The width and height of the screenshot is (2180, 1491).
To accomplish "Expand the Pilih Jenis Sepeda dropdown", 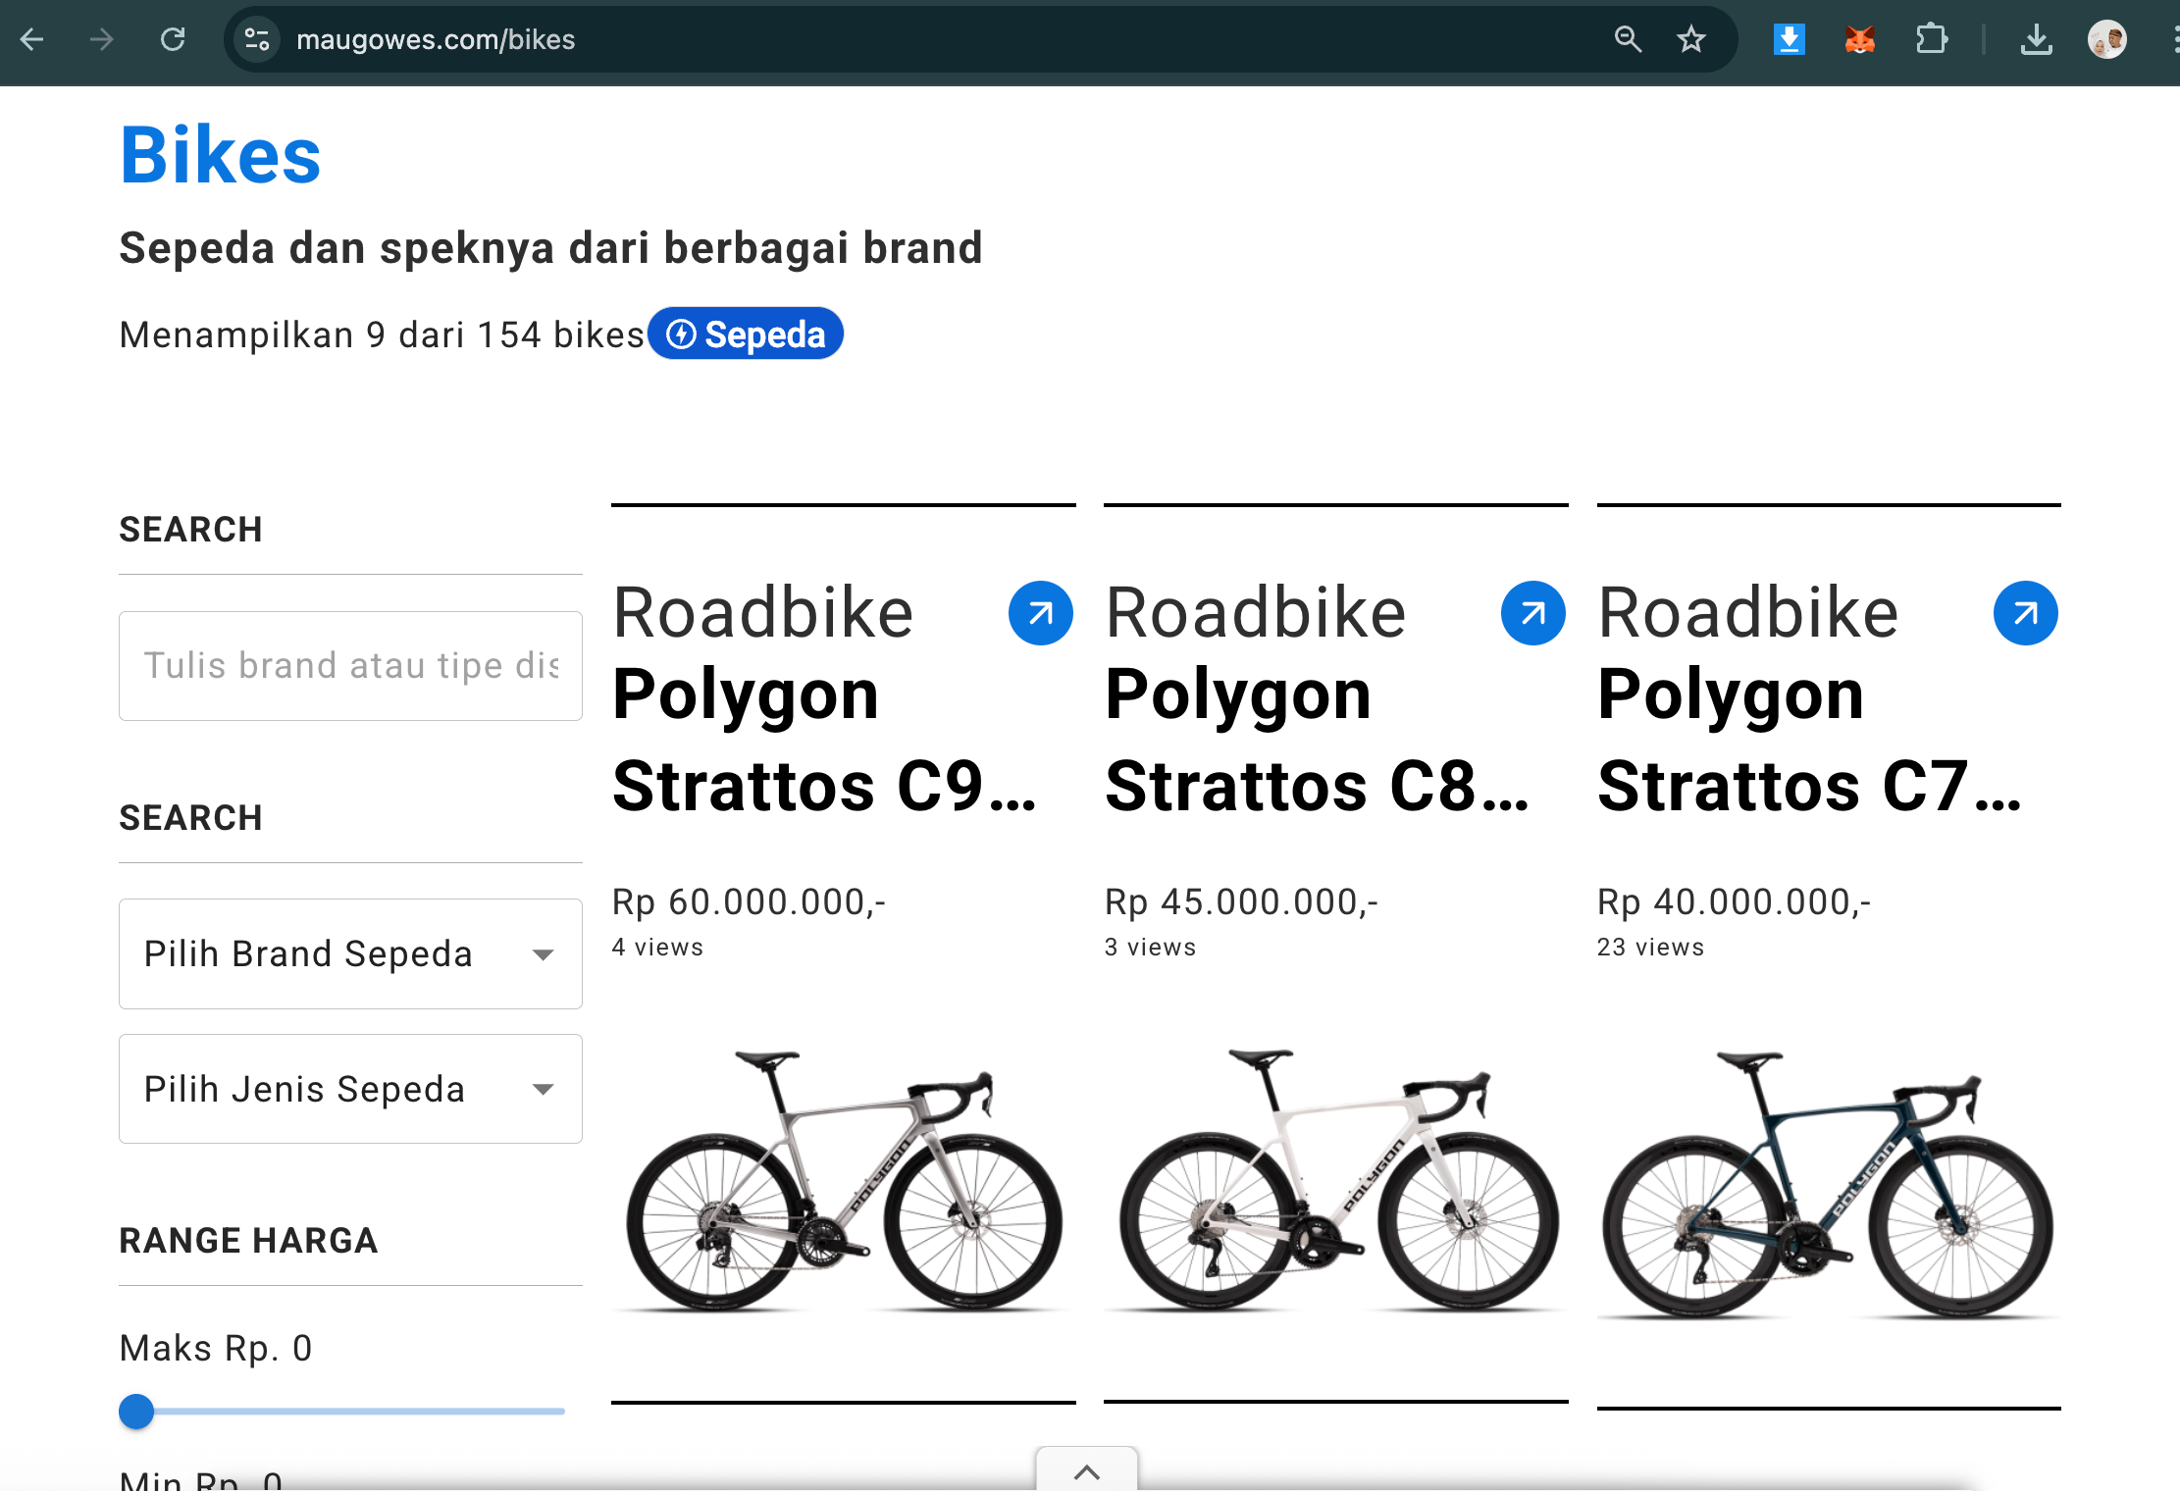I will pyautogui.click(x=350, y=1089).
